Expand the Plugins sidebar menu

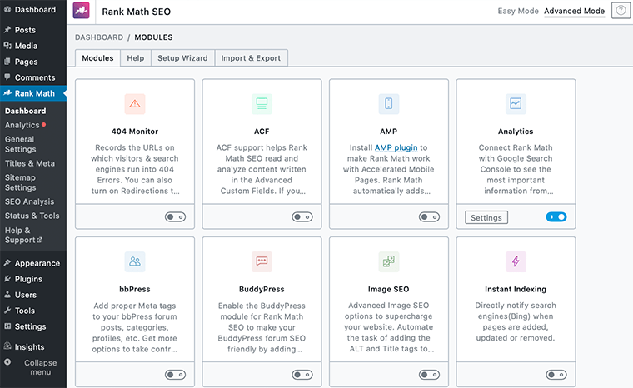(x=28, y=279)
